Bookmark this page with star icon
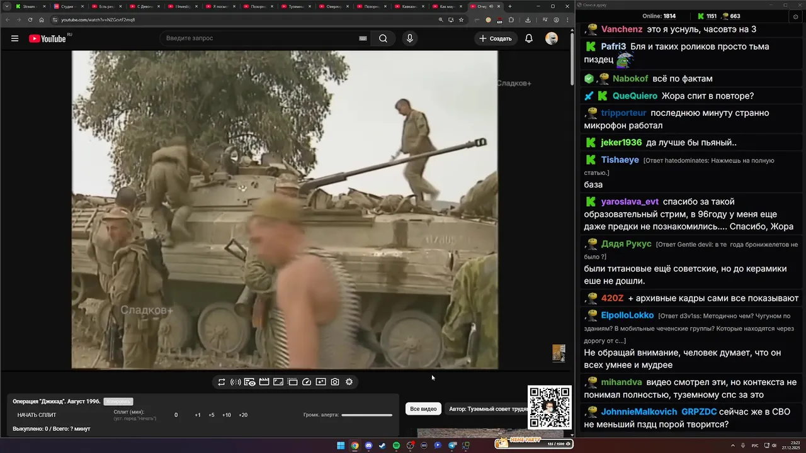 (x=462, y=20)
